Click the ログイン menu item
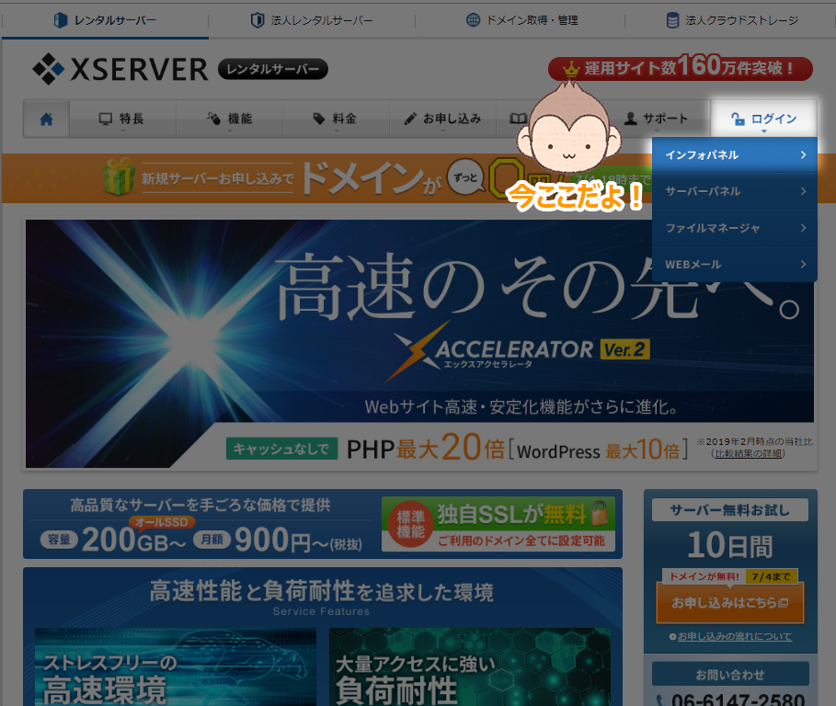 [763, 119]
